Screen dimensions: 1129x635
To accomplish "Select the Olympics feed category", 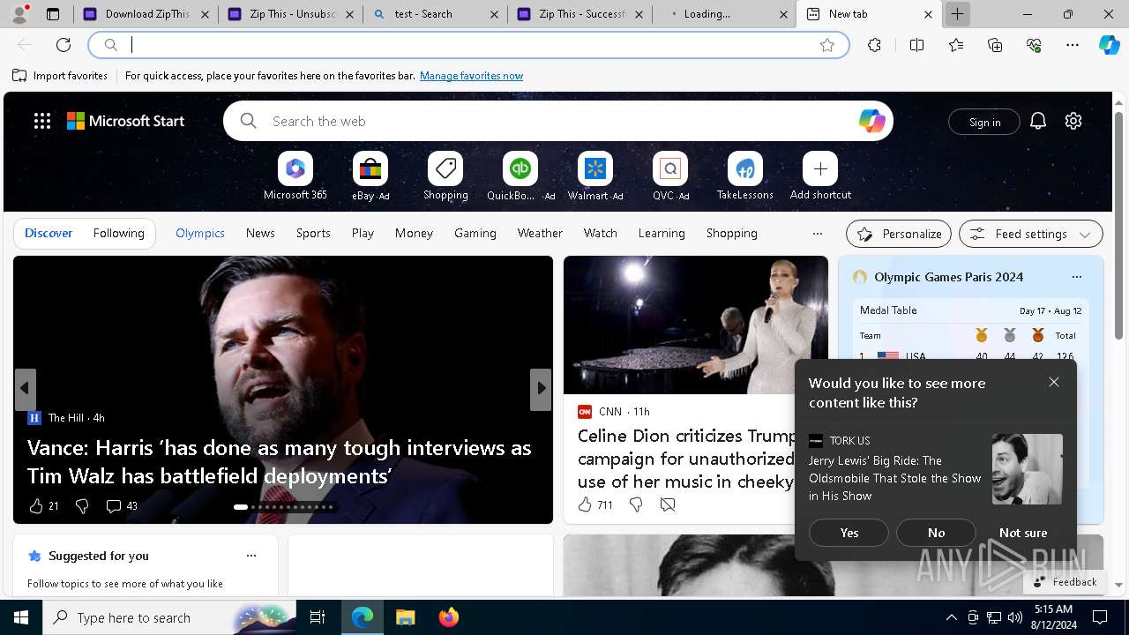I will [200, 233].
